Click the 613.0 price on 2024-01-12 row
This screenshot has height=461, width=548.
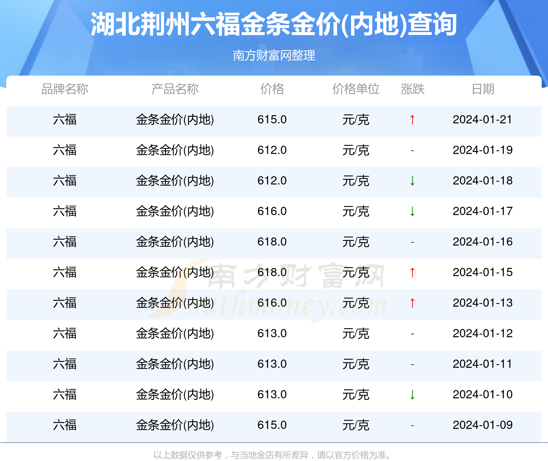(272, 333)
